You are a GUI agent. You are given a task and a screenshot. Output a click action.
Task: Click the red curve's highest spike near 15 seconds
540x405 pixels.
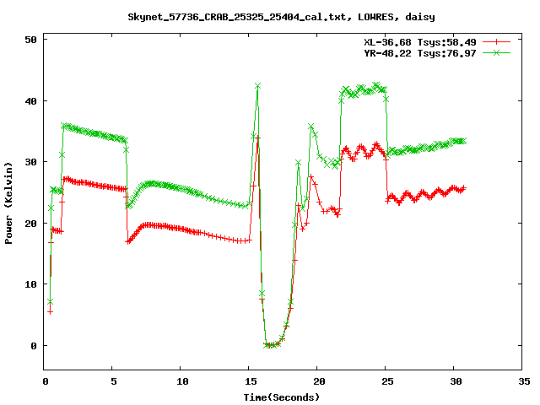258,138
